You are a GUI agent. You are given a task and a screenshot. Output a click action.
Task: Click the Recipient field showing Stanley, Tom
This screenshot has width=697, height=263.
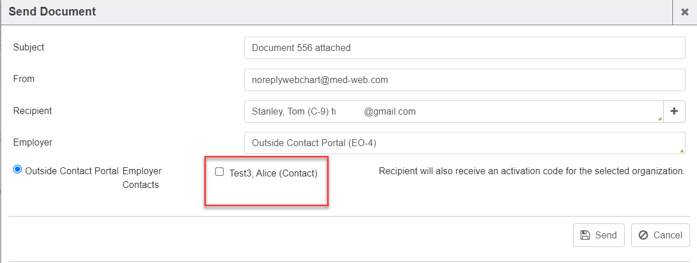tap(453, 112)
